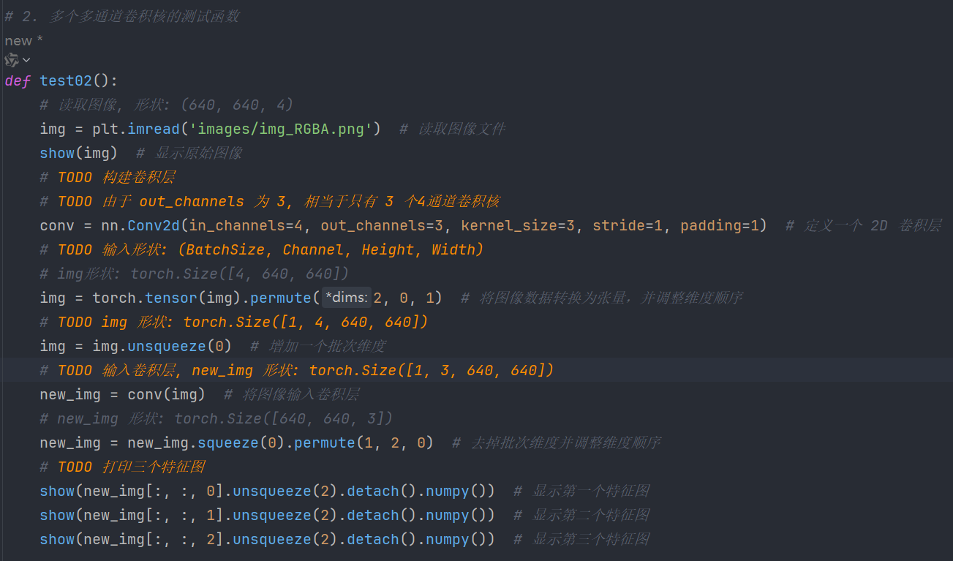
Task: Click 'show' in the show(img) line
Action: coord(57,153)
